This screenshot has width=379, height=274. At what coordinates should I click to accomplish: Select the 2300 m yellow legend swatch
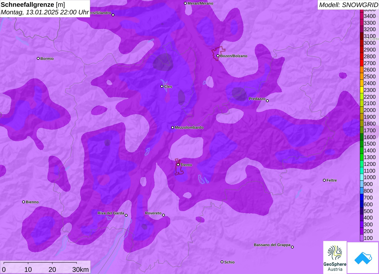(362, 90)
